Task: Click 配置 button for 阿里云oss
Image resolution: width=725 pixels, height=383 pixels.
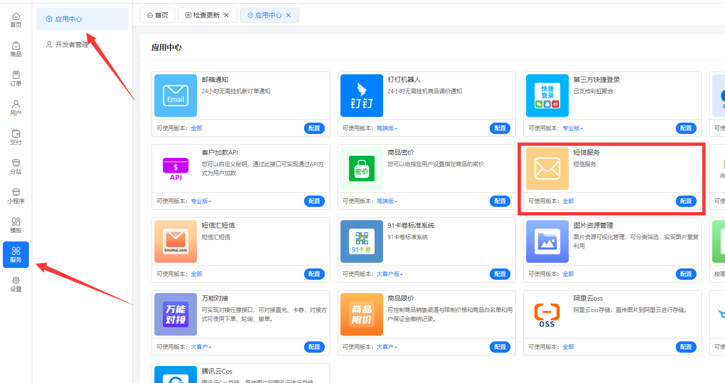Action: point(686,347)
